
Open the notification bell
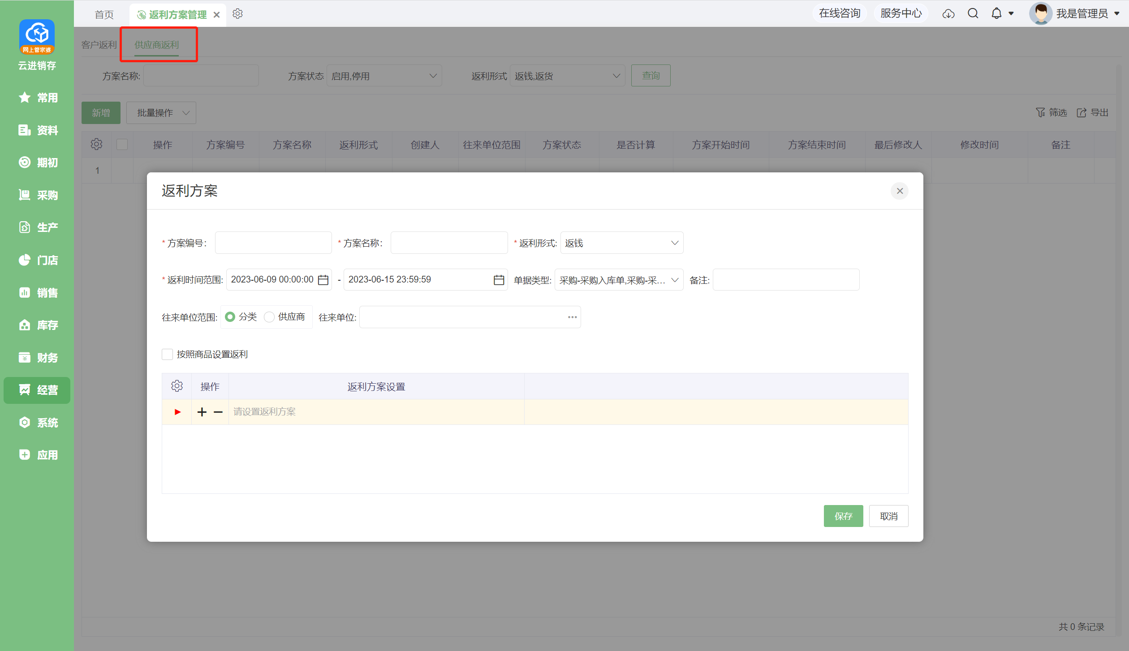pos(996,14)
